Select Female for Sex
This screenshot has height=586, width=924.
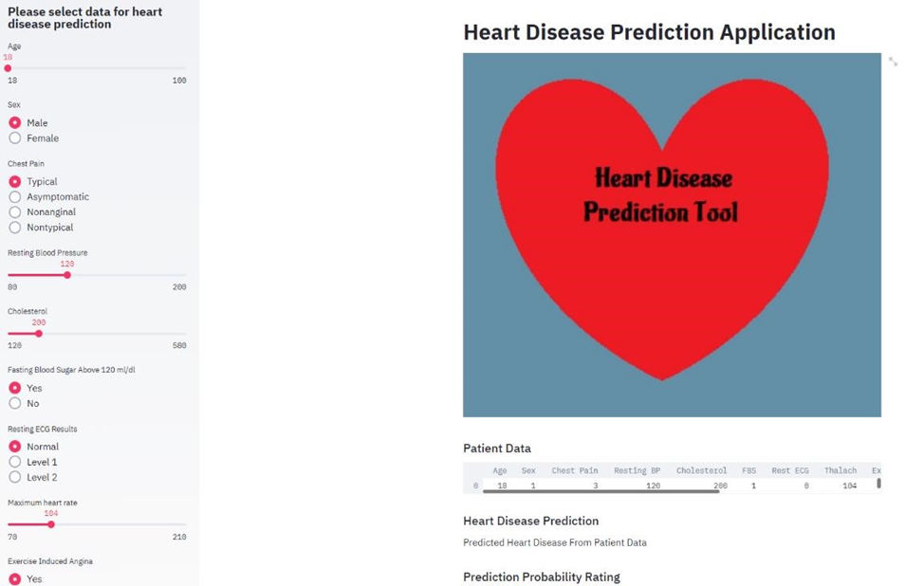point(15,137)
